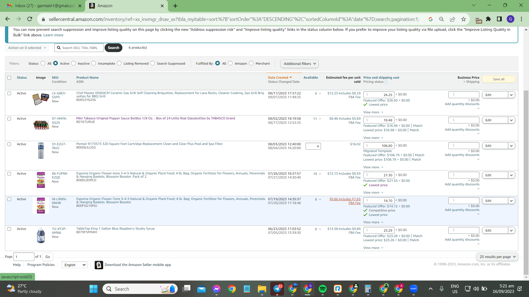The image size is (529, 297).
Task: Sort by the SKU column header
Action: click(55, 78)
